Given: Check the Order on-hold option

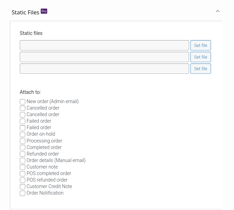Looking at the screenshot, I should [23, 134].
